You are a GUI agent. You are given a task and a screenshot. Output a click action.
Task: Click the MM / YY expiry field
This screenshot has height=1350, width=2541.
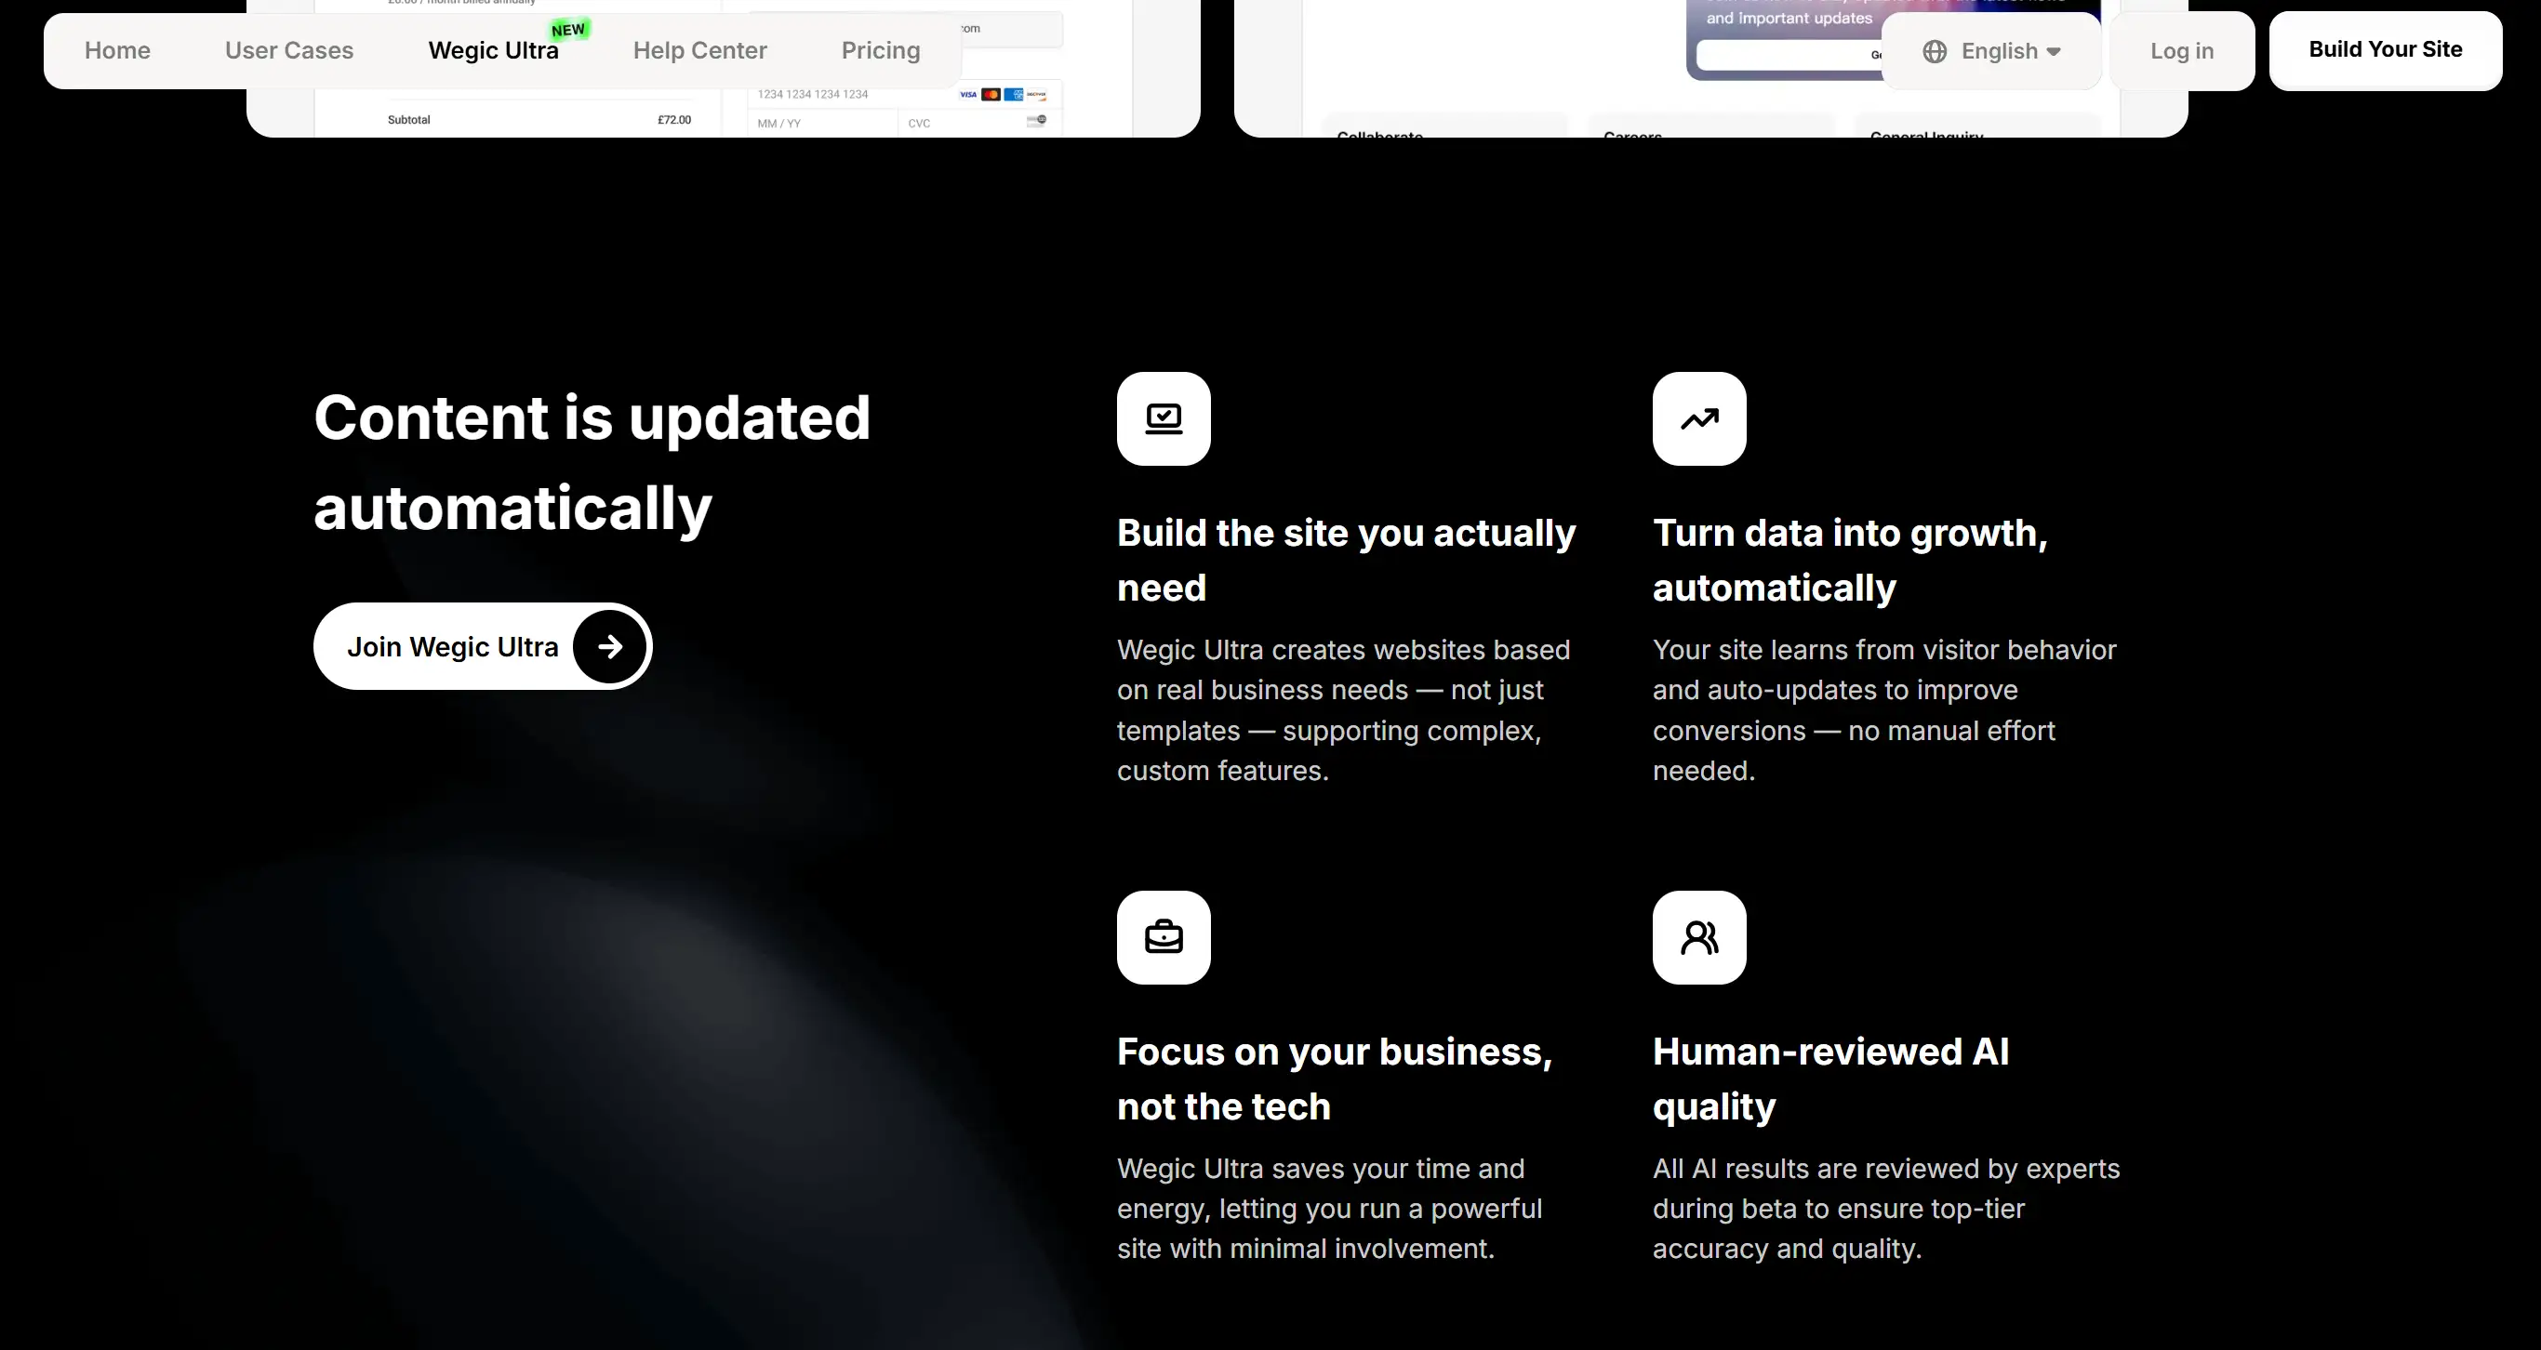[823, 124]
